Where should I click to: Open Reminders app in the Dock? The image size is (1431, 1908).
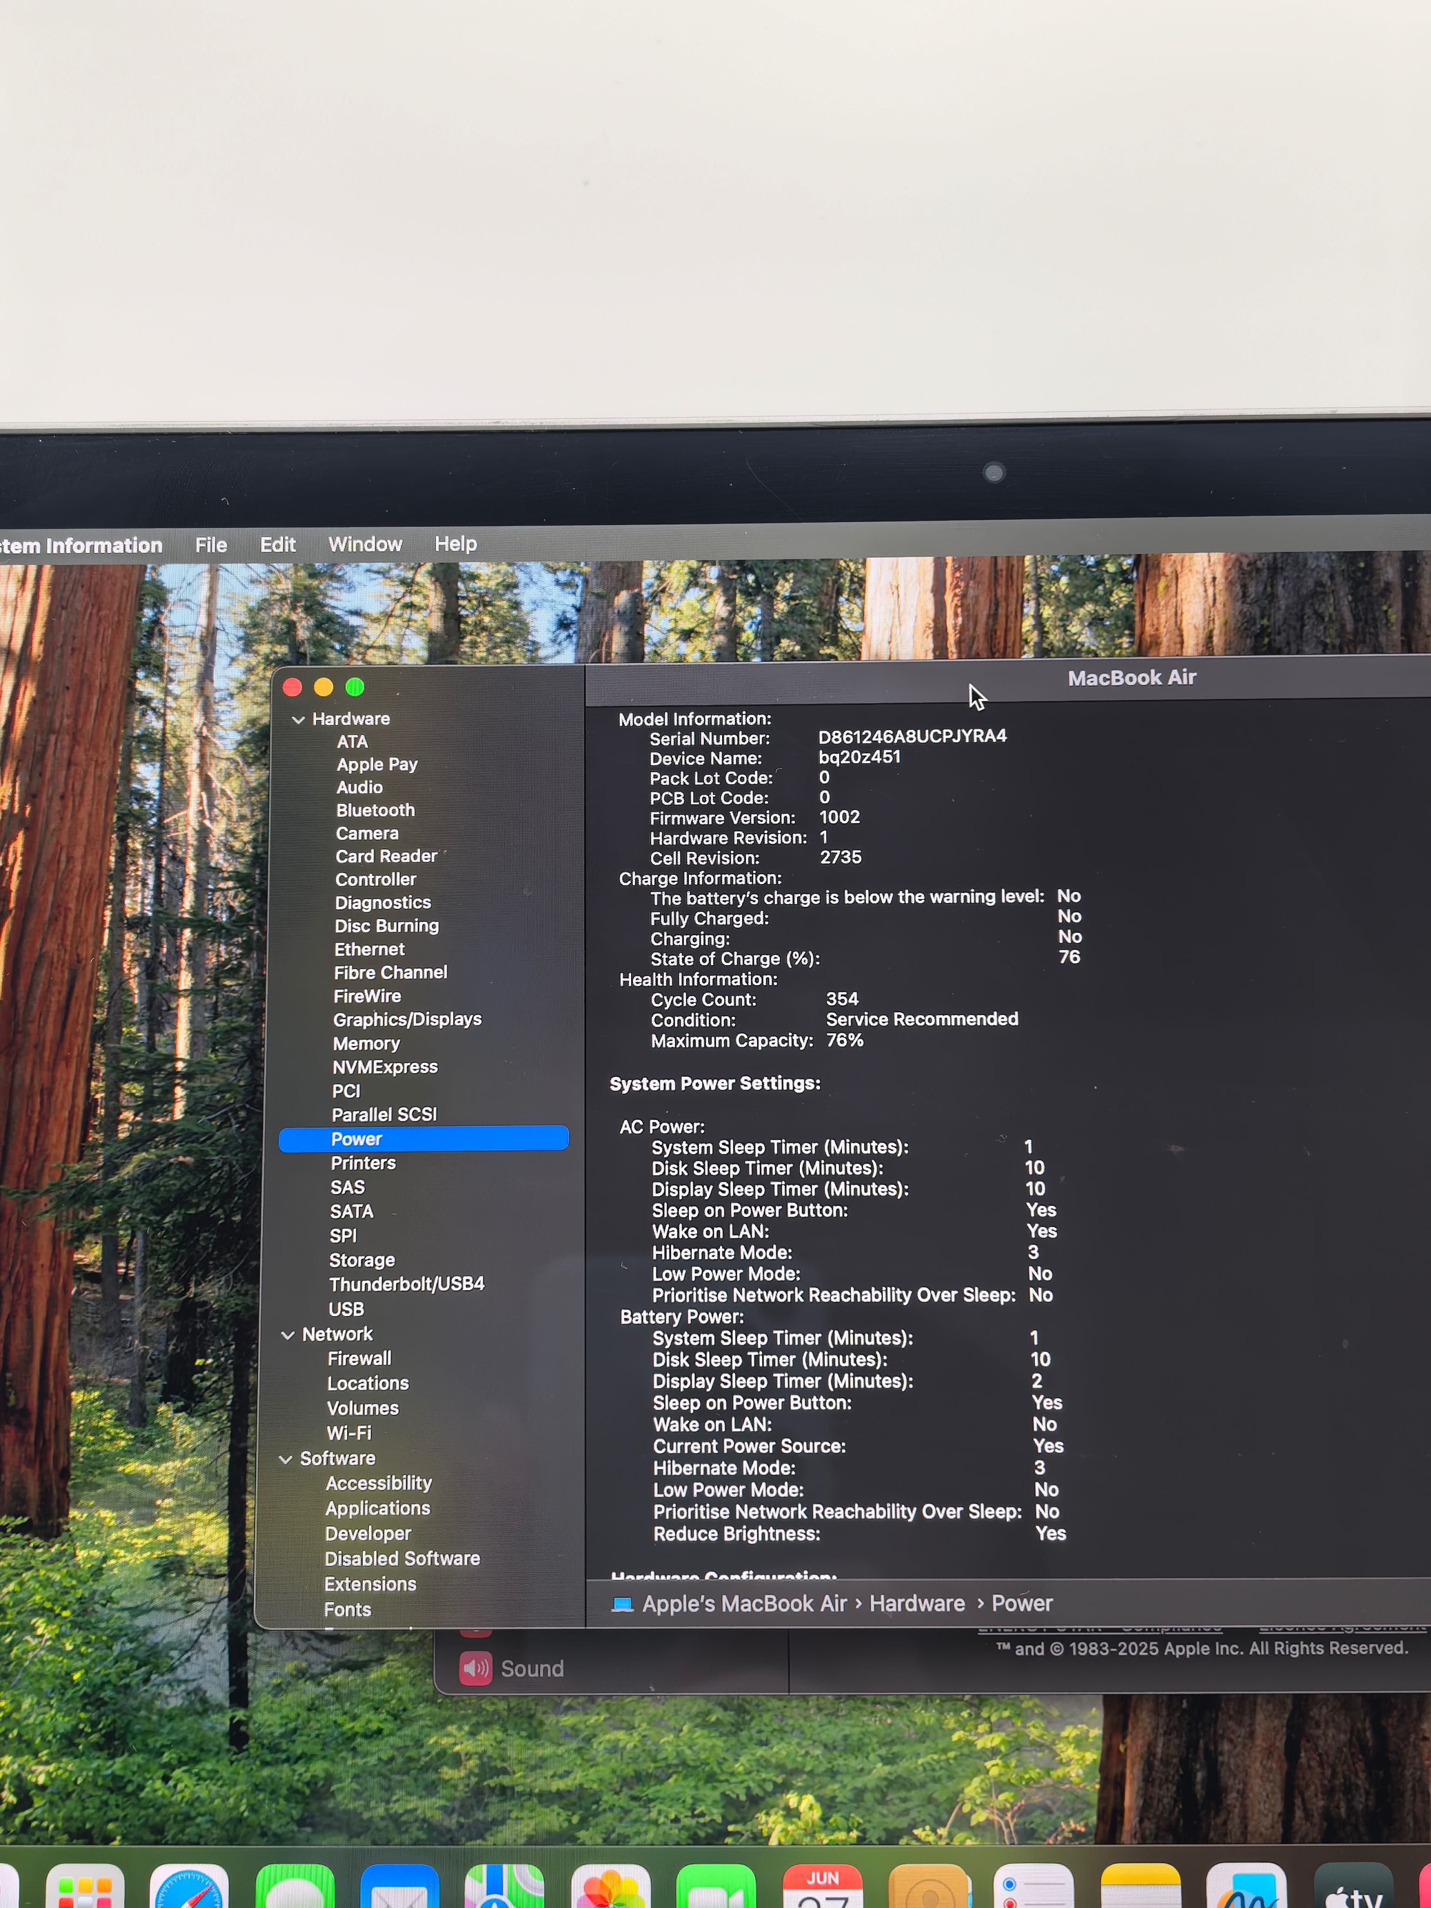tap(1033, 1888)
